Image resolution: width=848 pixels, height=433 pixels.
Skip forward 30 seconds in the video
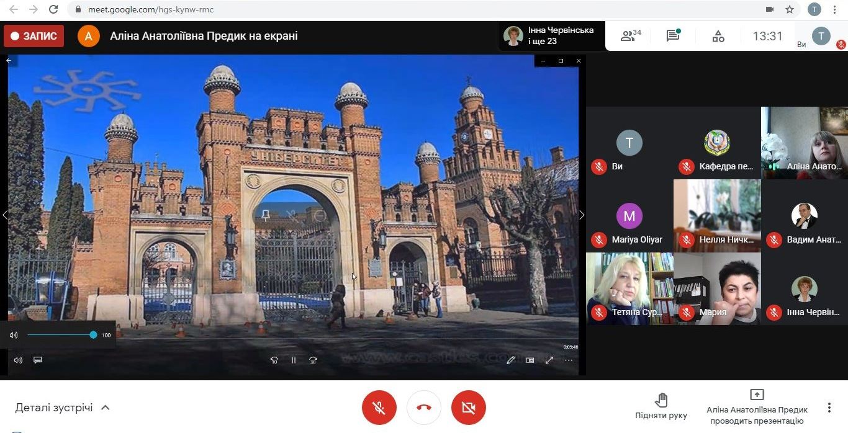click(313, 360)
